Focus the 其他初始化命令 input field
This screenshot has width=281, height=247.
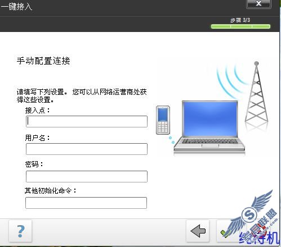(86, 203)
